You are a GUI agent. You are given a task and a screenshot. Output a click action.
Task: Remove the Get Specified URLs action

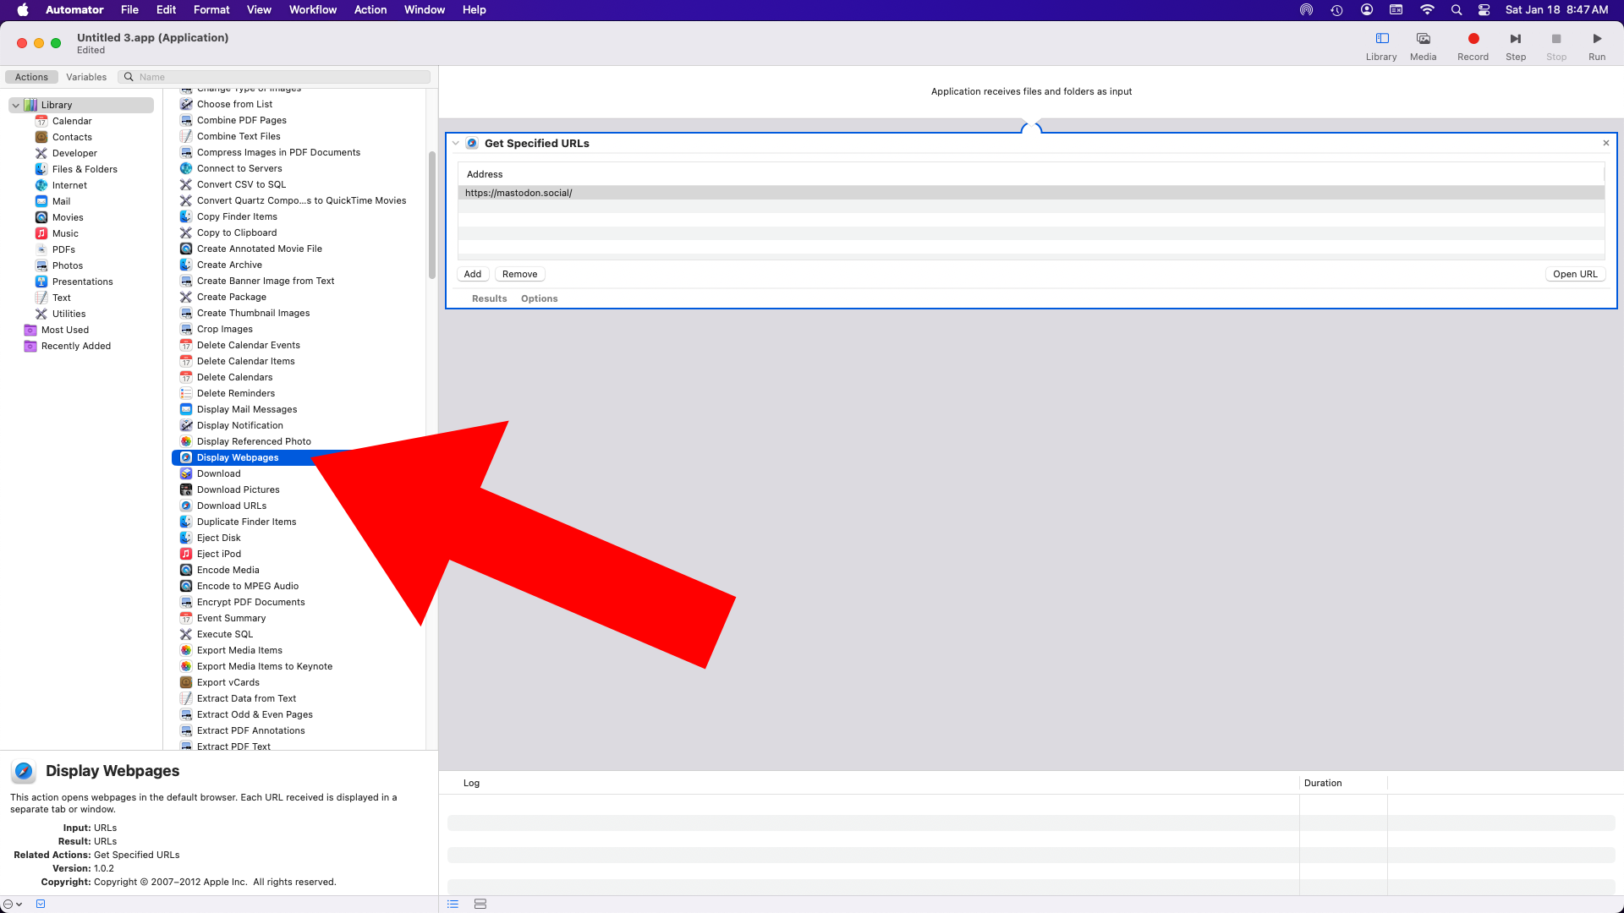tap(1605, 143)
